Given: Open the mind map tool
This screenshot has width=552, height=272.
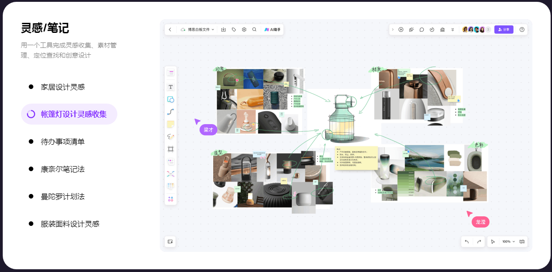Looking at the screenshot, I should coord(171,173).
